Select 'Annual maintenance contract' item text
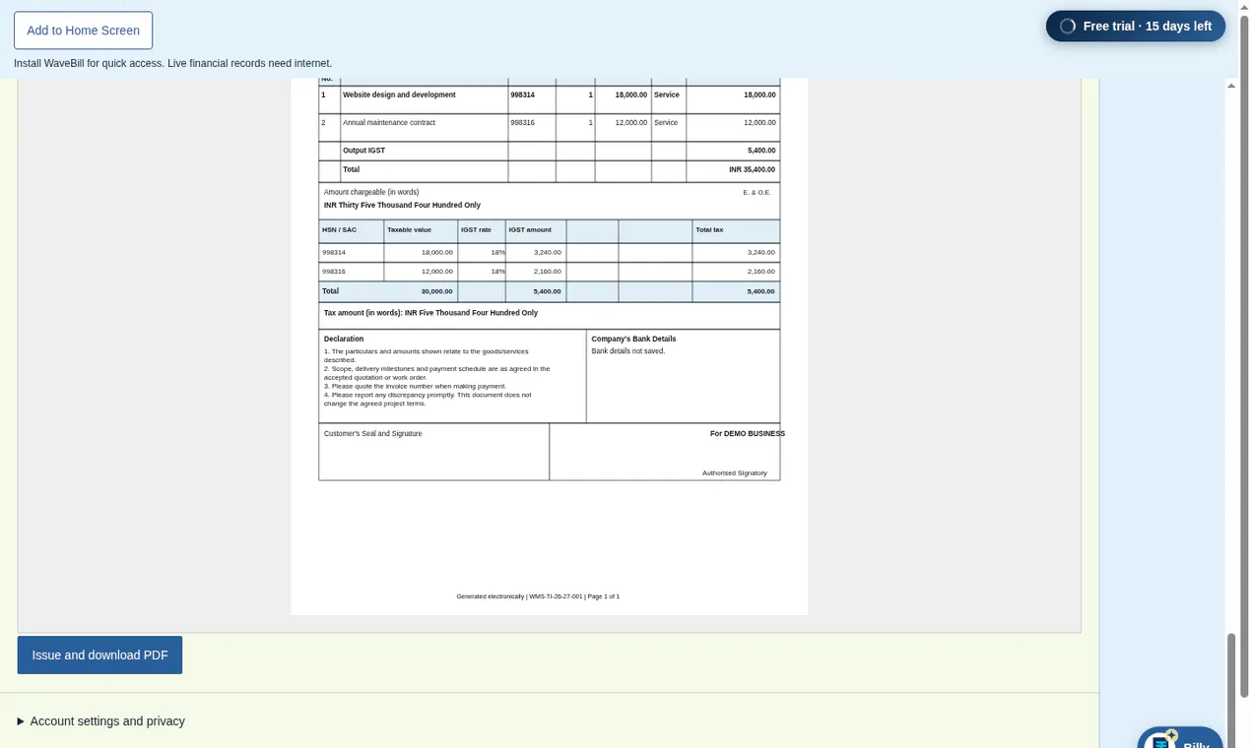1251x748 pixels. click(x=389, y=123)
